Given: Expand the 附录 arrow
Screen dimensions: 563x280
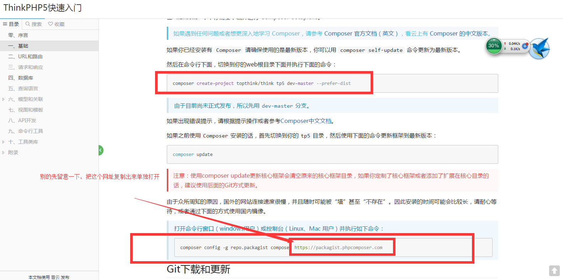Looking at the screenshot, I should [4, 152].
